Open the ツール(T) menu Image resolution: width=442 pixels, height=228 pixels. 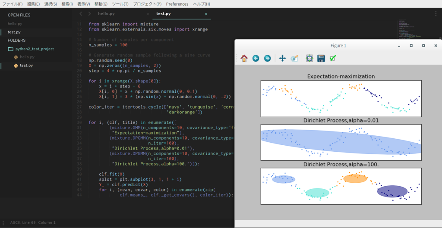click(x=120, y=4)
